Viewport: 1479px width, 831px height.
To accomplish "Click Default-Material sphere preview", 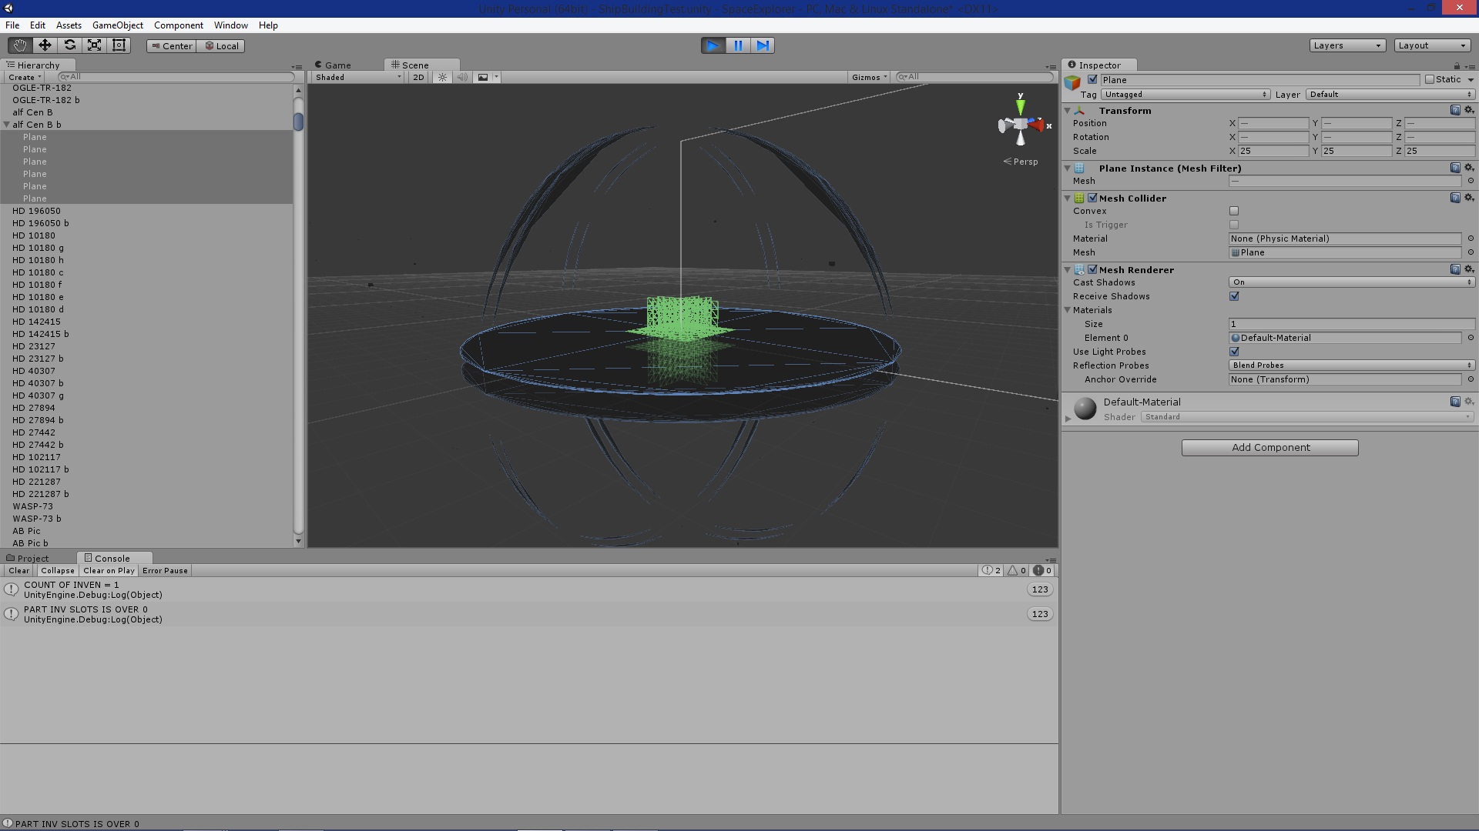I will point(1085,409).
